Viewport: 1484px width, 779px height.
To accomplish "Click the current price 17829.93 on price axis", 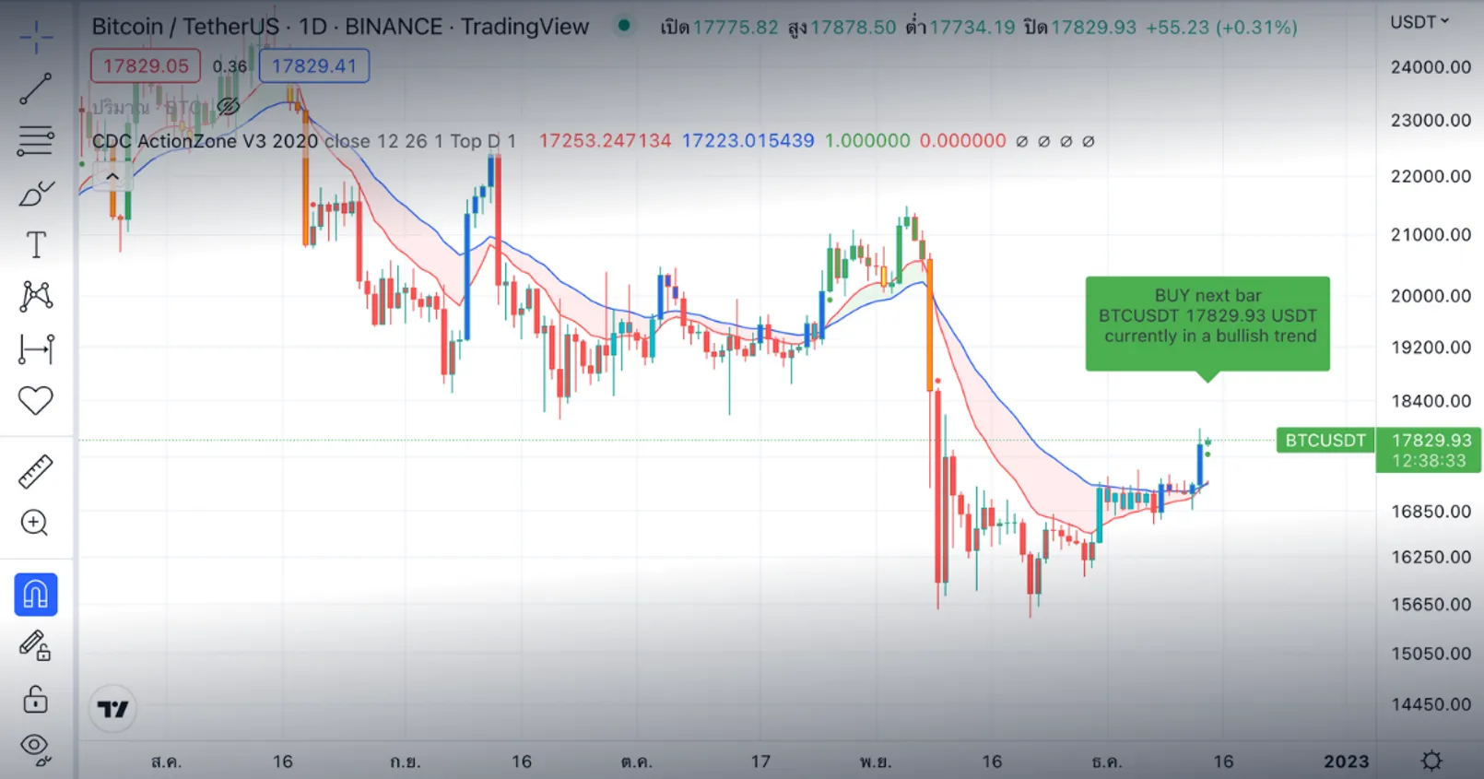I will (1431, 441).
